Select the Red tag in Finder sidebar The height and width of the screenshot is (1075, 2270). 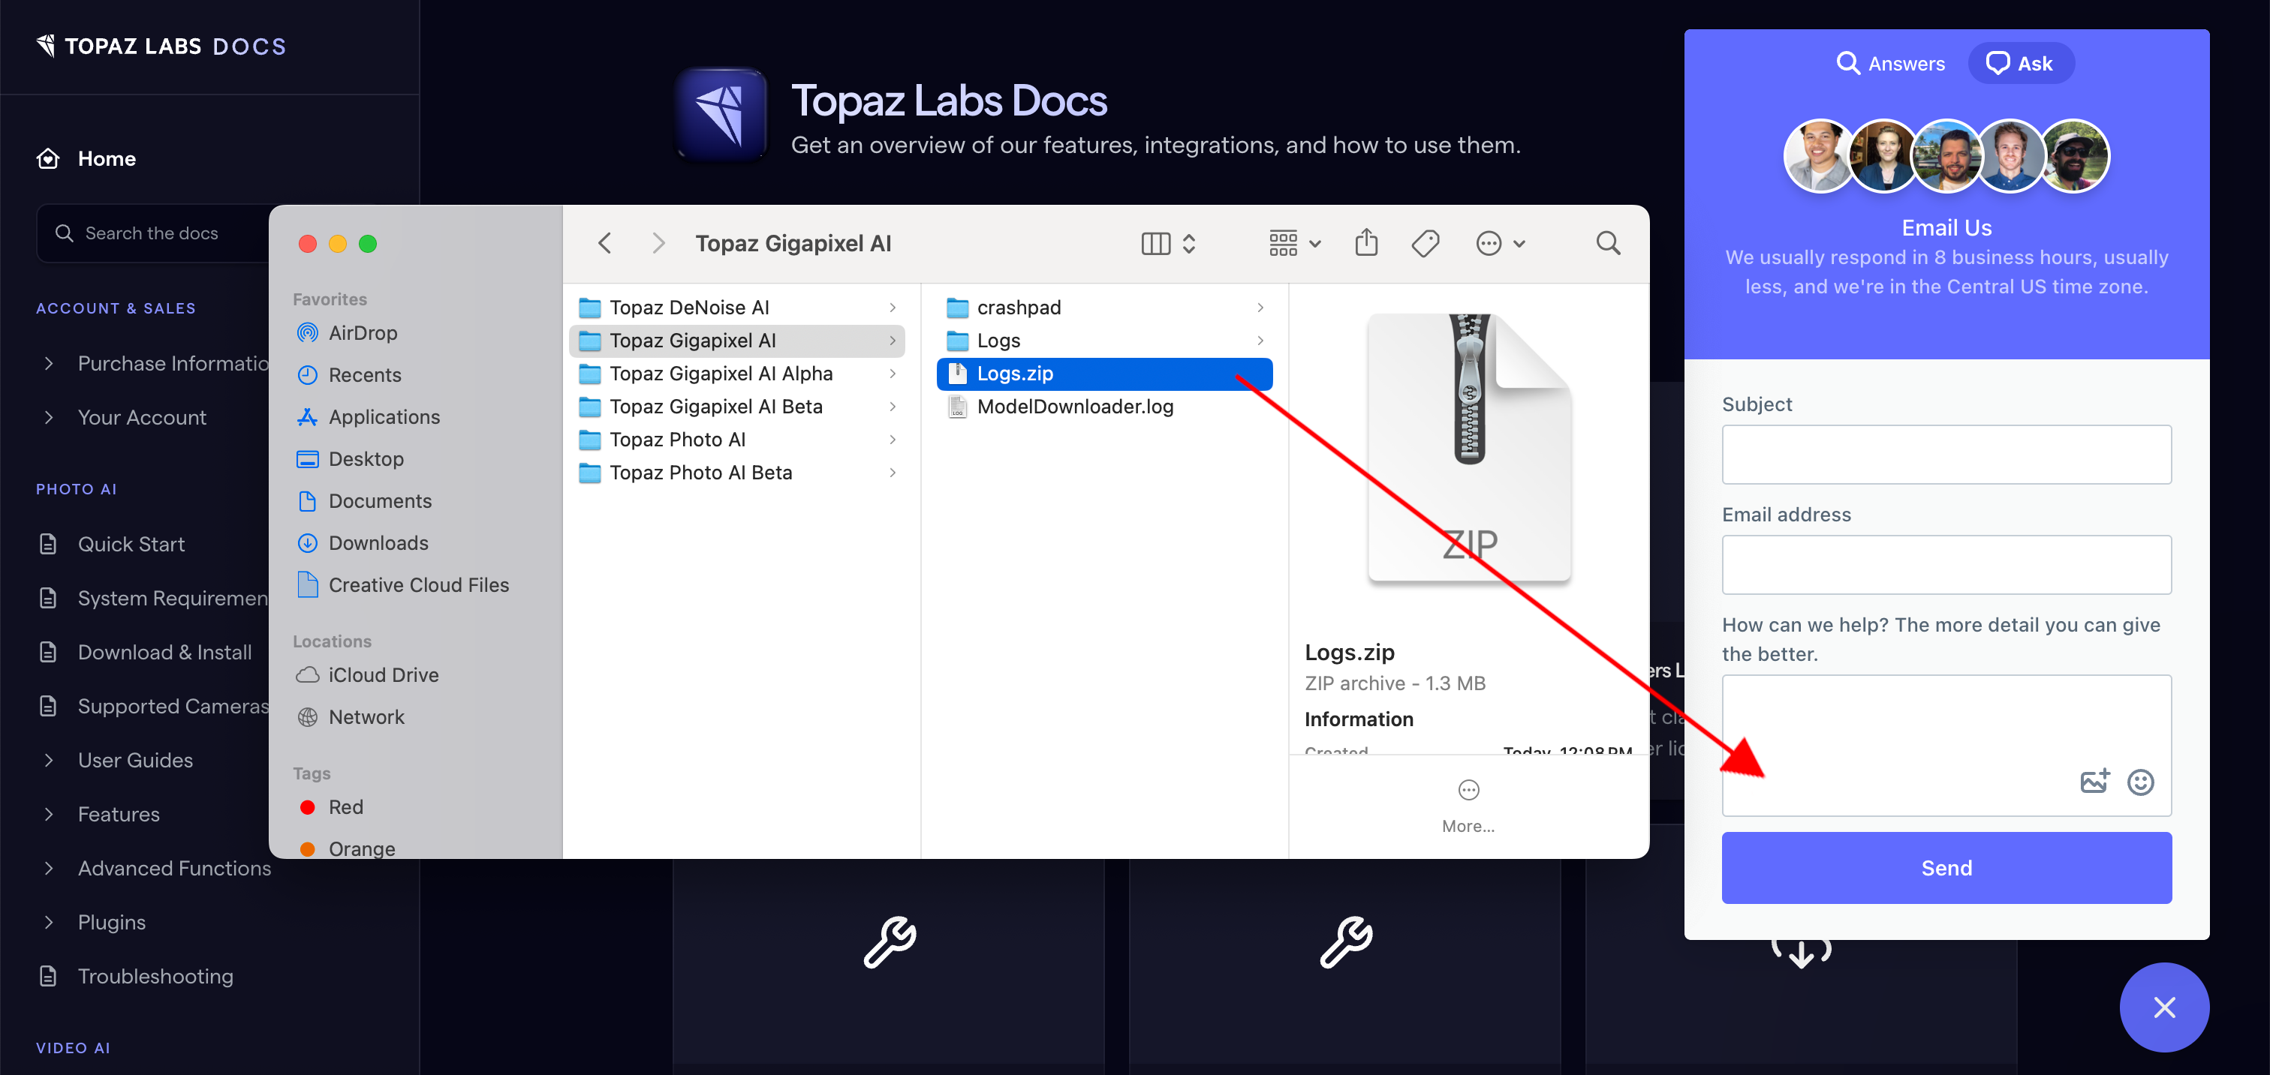click(x=345, y=806)
